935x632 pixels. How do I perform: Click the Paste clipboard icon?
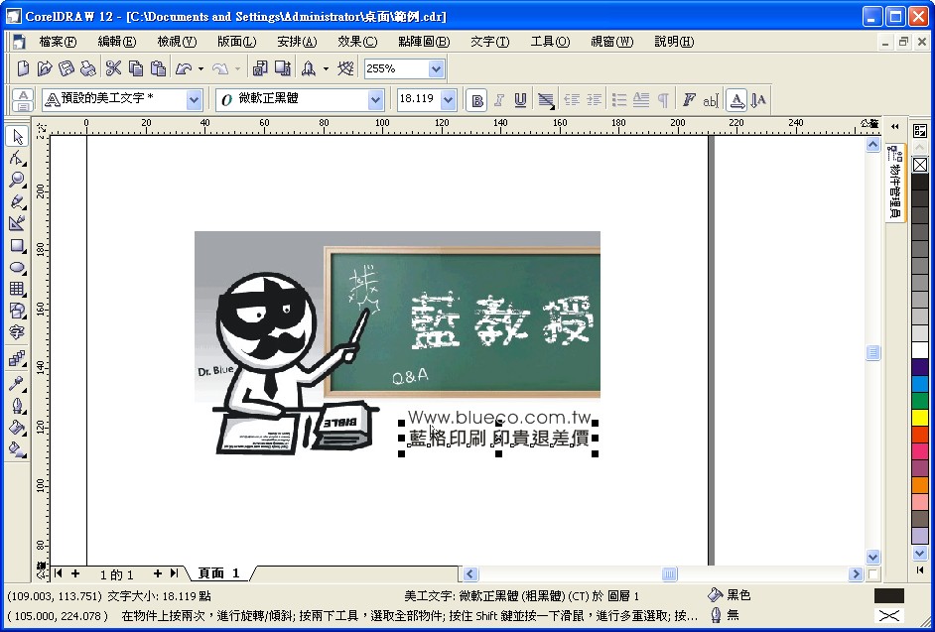click(158, 68)
